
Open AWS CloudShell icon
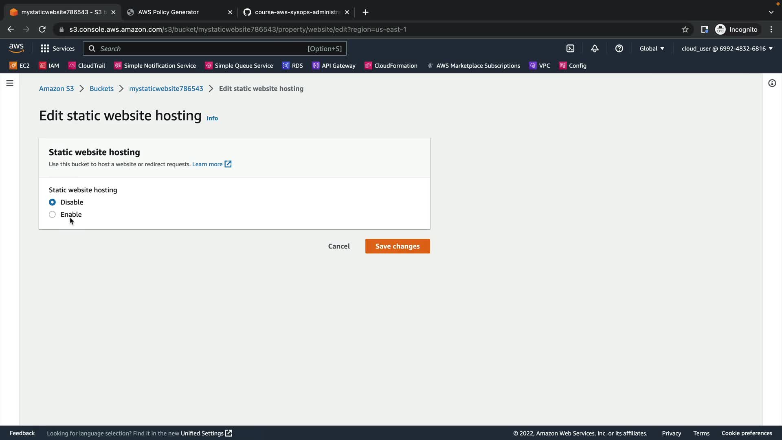(570, 48)
